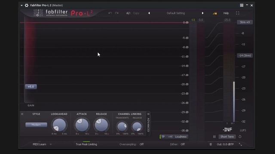Open the Short Term loudness mode selector

[227, 137]
